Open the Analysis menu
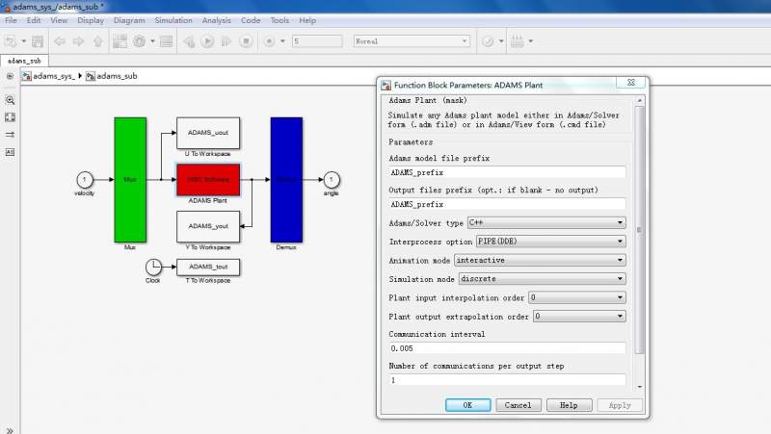This screenshot has height=434, width=771. click(216, 20)
